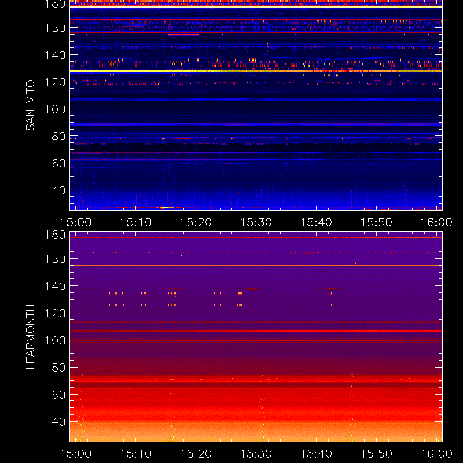This screenshot has height=463, width=463.
Task: Select 15:20 time label under San Vito plot
Action: point(196,222)
